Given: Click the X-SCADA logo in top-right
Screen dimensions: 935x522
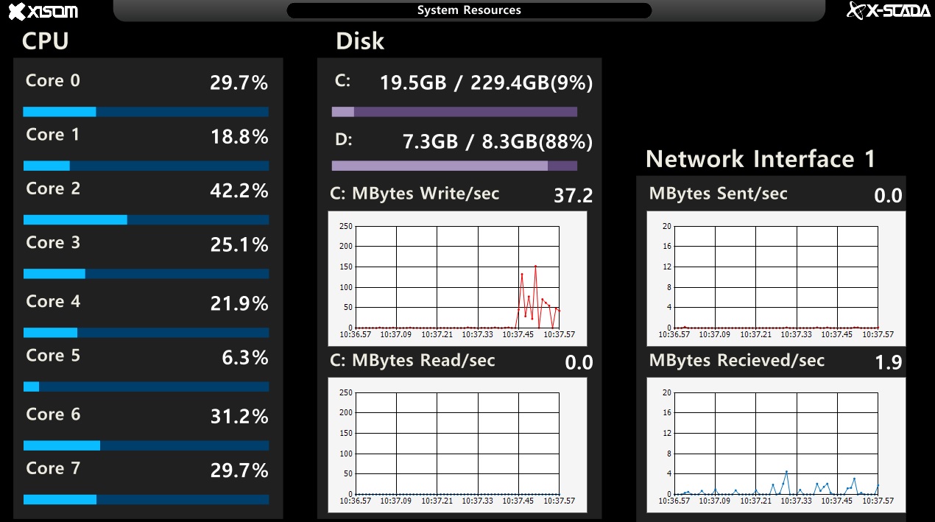Looking at the screenshot, I should 889,10.
